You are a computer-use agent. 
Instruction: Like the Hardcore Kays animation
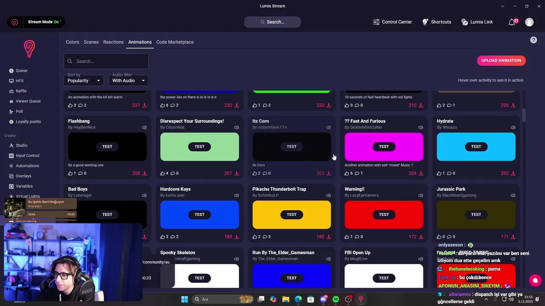click(163, 237)
